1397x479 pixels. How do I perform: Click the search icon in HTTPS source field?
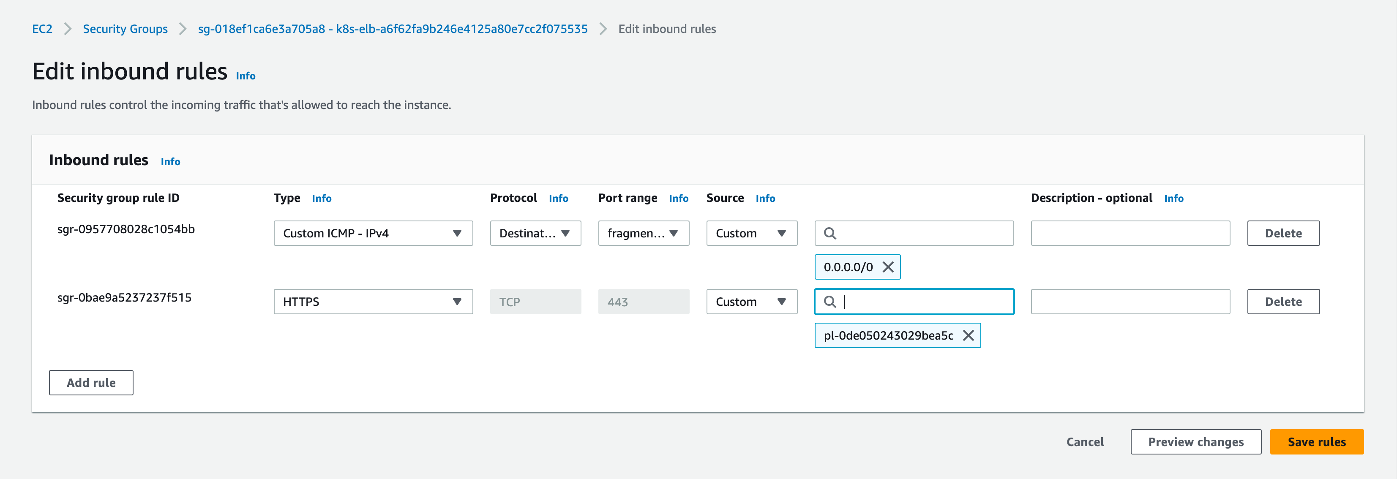tap(830, 301)
